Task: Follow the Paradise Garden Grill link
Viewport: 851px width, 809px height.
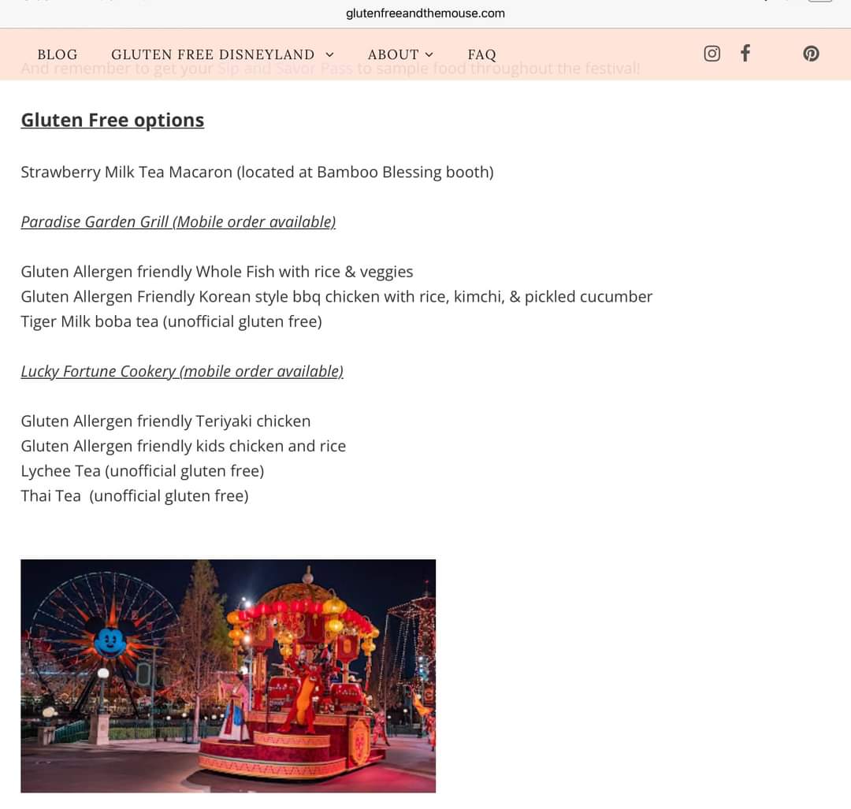Action: [178, 222]
